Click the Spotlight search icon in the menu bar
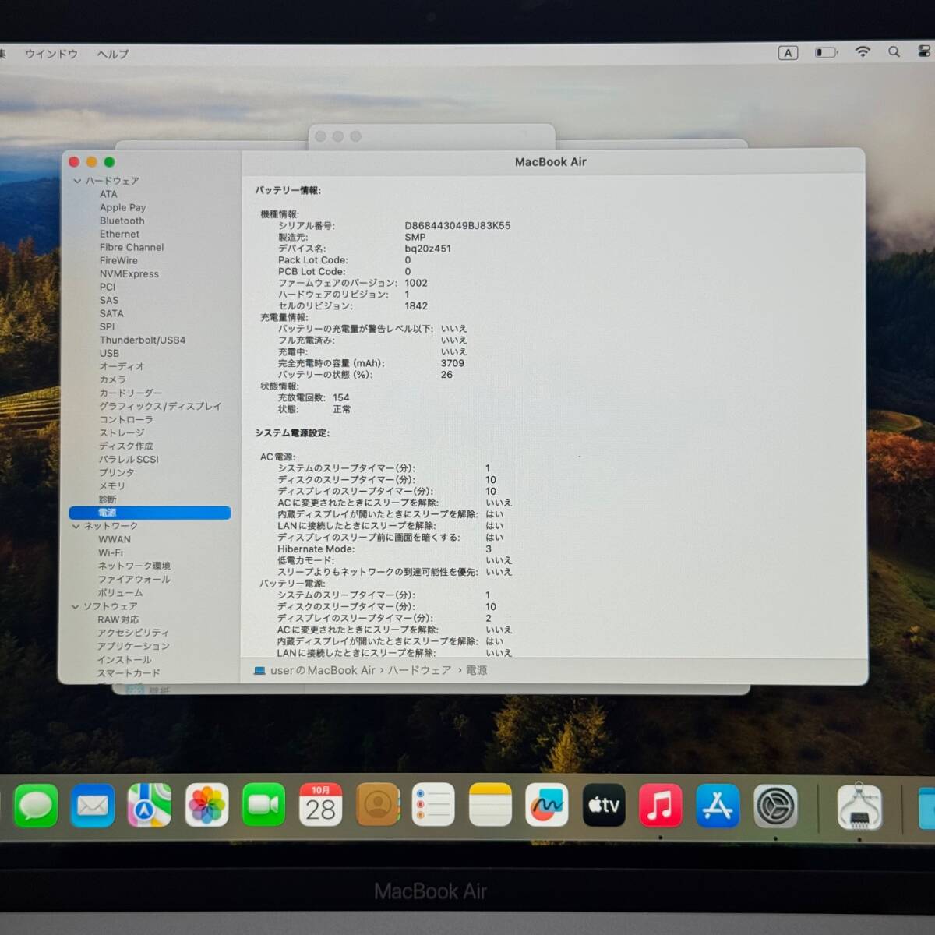This screenshot has height=935, width=935. tap(894, 52)
